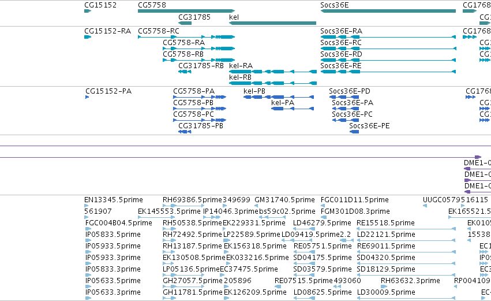
Task: Select EST SD04175.5prime
Action: pyautogui.click(x=323, y=258)
